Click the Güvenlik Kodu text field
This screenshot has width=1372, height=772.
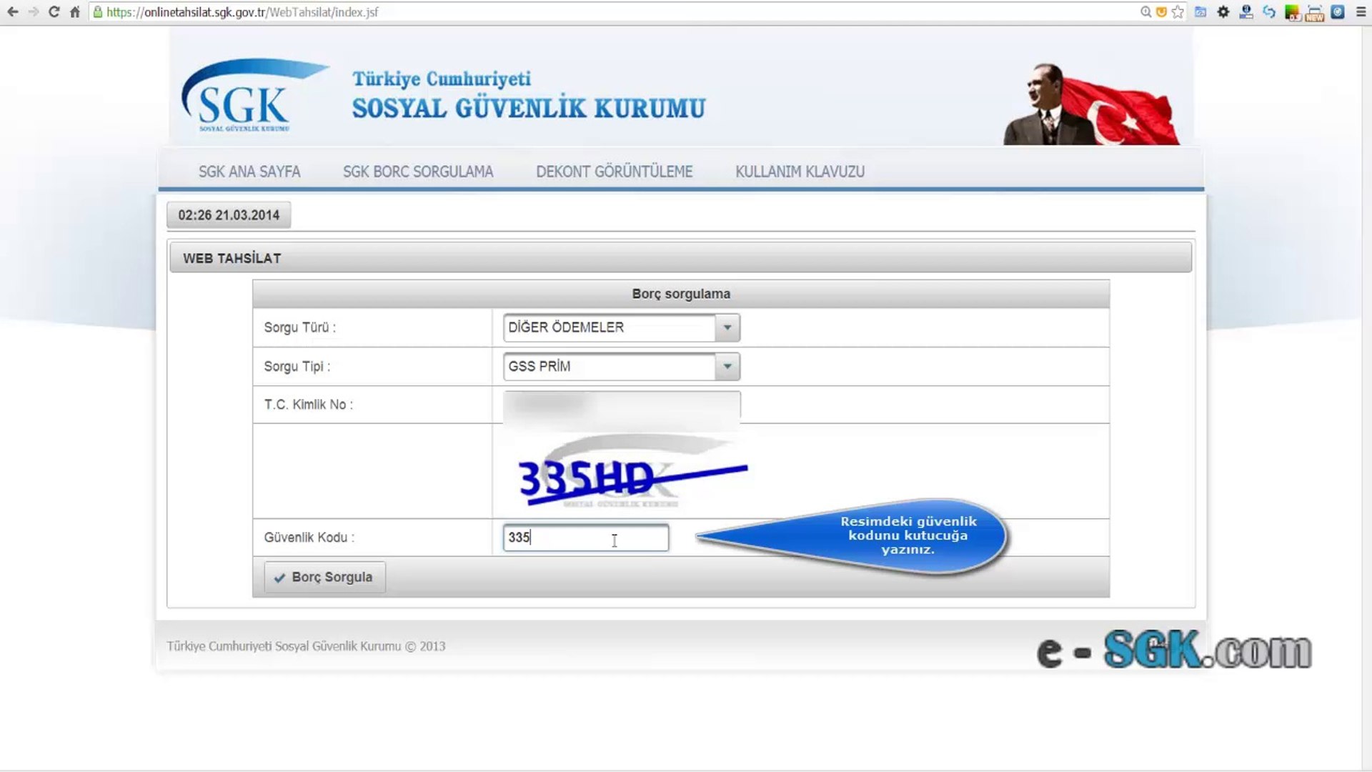point(585,538)
